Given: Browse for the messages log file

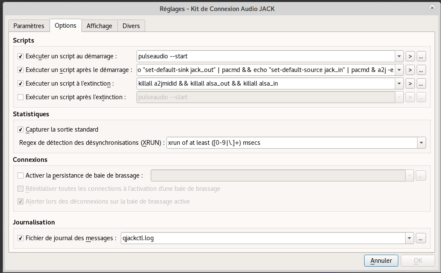Looking at the screenshot, I should pos(421,238).
